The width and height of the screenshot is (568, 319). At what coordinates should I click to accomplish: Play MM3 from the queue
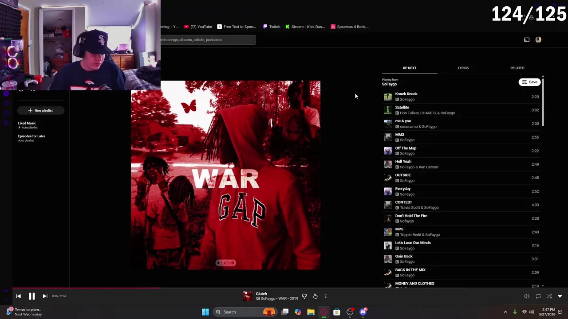tap(461, 137)
